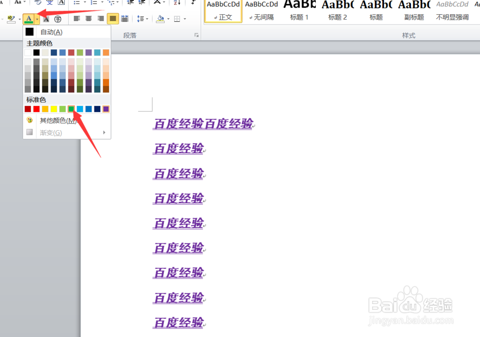Image resolution: width=480 pixels, height=337 pixels.
Task: Apply the 不明显强调 style
Action: click(x=453, y=12)
